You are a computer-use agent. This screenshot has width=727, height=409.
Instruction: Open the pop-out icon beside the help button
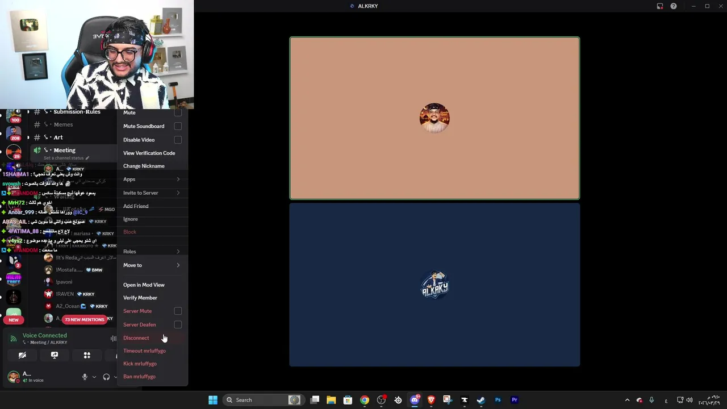coord(660,6)
